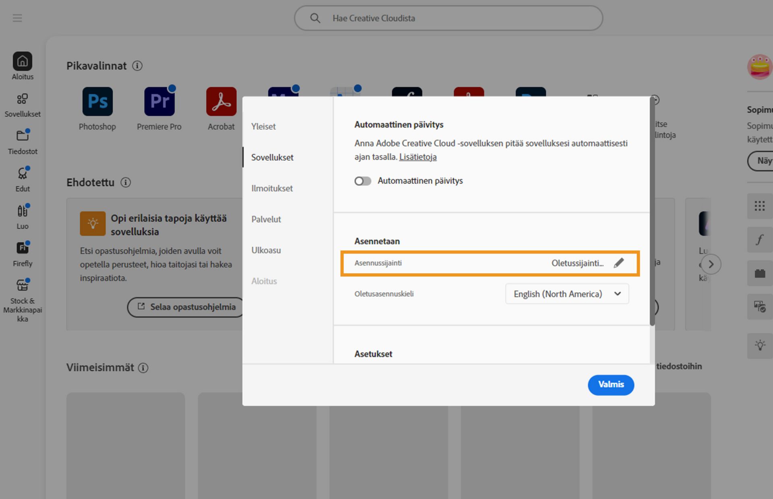Viewport: 773px width, 499px height.
Task: Click the hamburger menu icon
Action: pos(17,18)
